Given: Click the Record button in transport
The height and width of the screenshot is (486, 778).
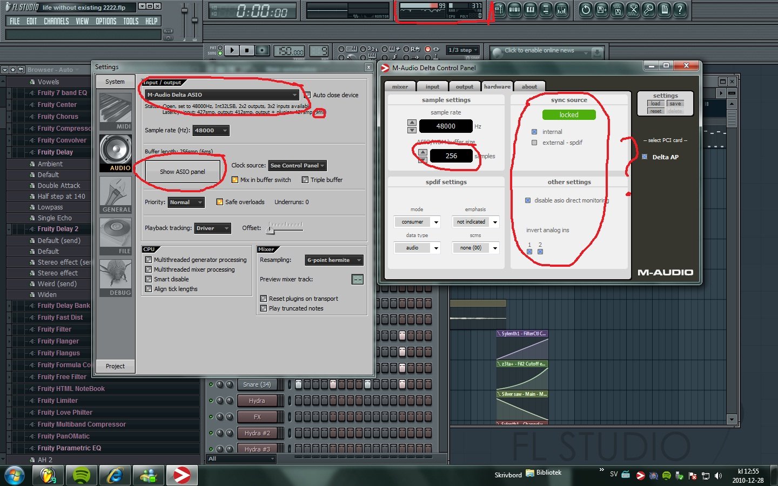Looking at the screenshot, I should click(262, 50).
